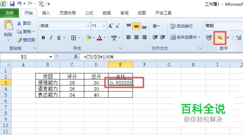Click the Undo arrow icon
This screenshot has height=135, width=243.
(20, 4)
